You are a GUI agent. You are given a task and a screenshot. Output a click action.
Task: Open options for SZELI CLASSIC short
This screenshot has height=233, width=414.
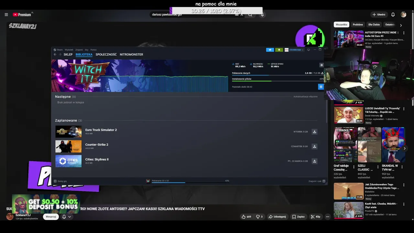pos(378,167)
